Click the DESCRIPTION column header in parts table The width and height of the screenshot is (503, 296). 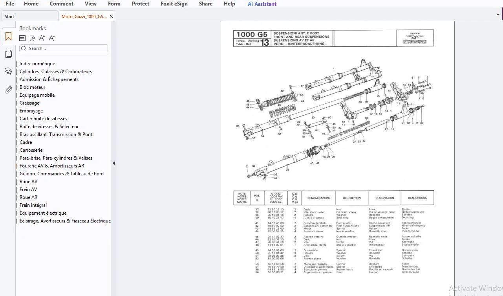click(352, 198)
